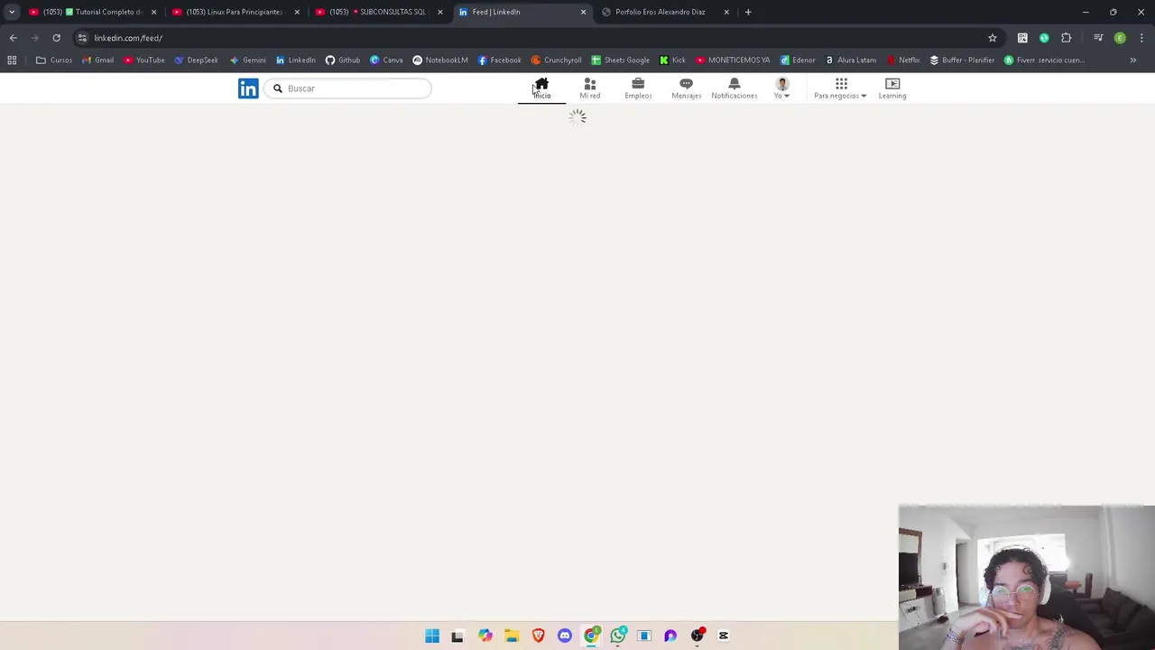Switch to the SUBCONSULTAS SQL tab
The image size is (1155, 650).
pos(381,12)
